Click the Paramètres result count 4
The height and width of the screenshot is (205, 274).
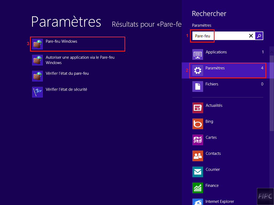click(262, 68)
